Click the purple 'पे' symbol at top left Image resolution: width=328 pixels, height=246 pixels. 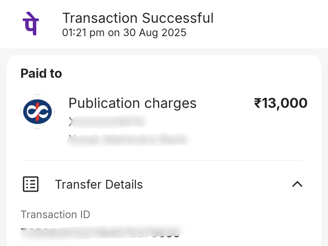click(x=31, y=23)
